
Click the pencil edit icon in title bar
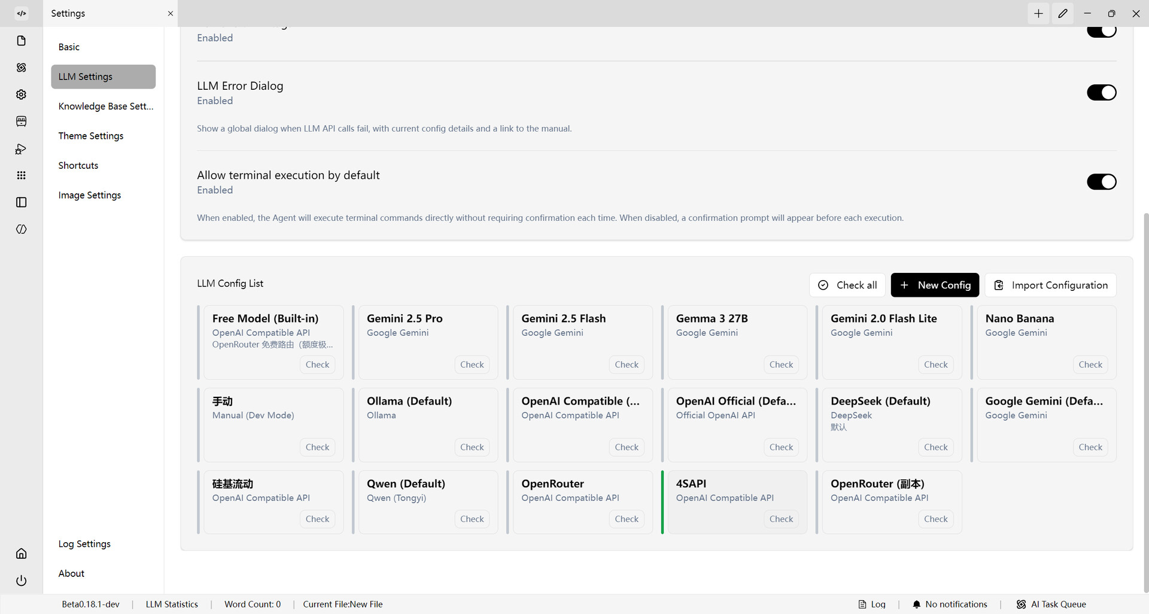(1063, 13)
